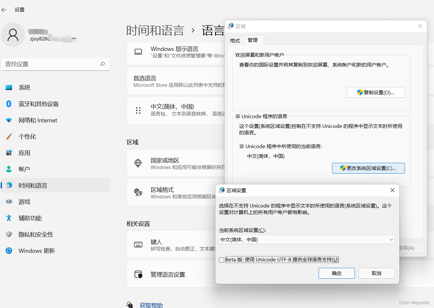Close the 区域 dialog window
This screenshot has height=308, width=434.
(x=420, y=26)
